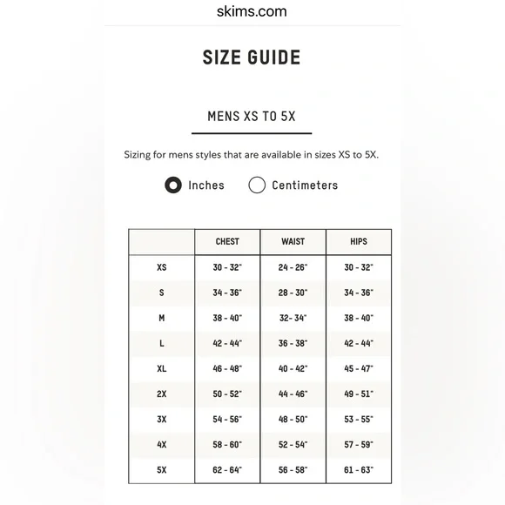The width and height of the screenshot is (505, 505).
Task: Click the L waist value 36 - 38"
Action: [293, 343]
